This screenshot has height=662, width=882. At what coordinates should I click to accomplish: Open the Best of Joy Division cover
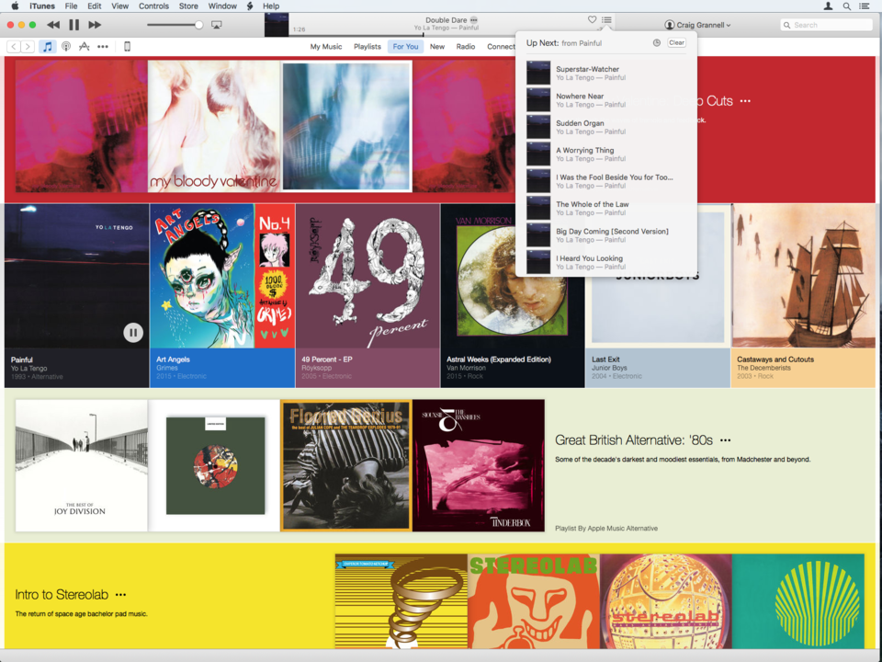(x=82, y=465)
